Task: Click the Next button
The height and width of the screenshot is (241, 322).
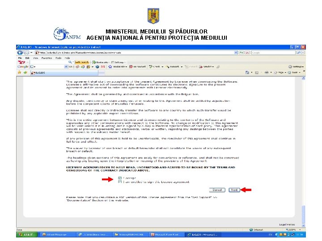Action: (x=234, y=190)
